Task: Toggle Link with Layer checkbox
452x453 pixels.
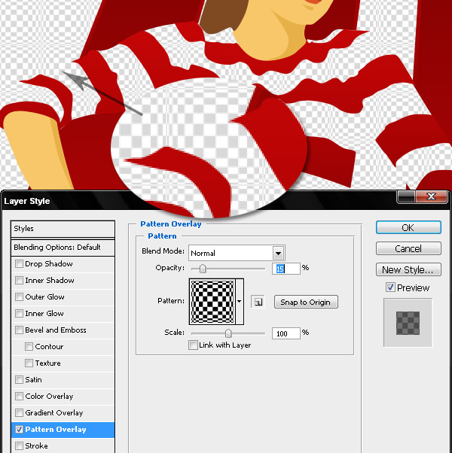Action: coord(193,345)
